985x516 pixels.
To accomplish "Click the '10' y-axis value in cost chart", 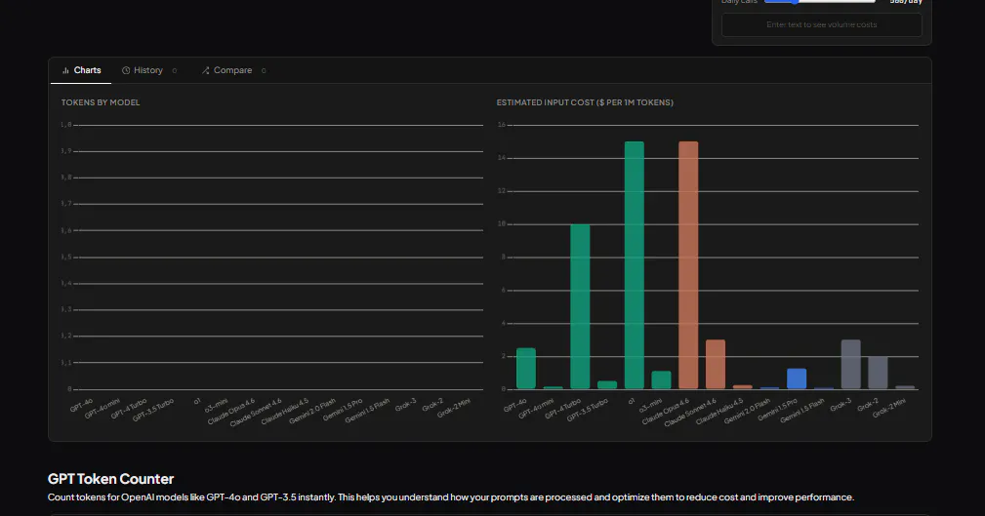I will 502,224.
